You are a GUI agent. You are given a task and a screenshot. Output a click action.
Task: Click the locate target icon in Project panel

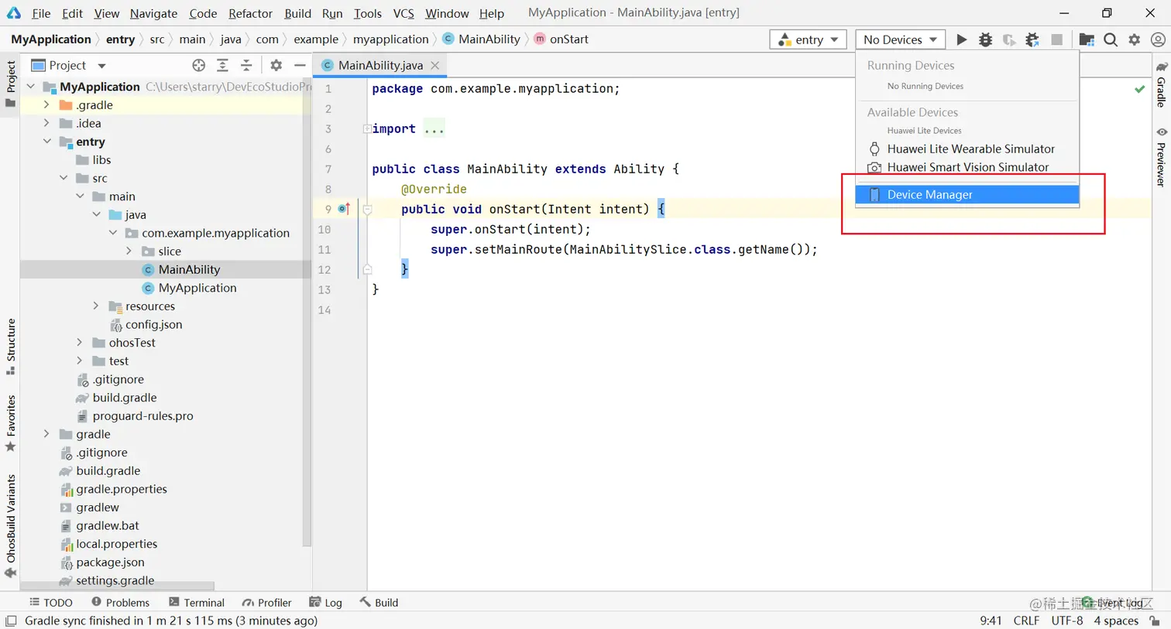199,66
